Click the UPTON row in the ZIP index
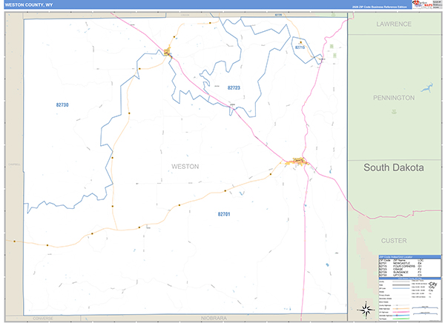 point(401,275)
